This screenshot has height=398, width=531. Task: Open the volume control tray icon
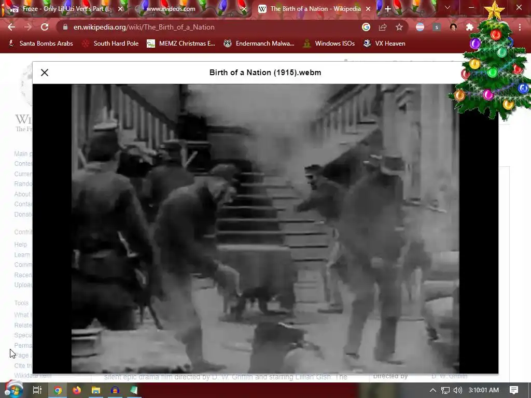[457, 390]
